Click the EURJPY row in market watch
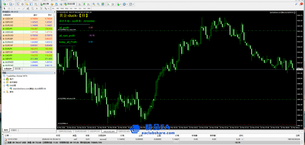The height and width of the screenshot is (145, 305). coord(9,49)
